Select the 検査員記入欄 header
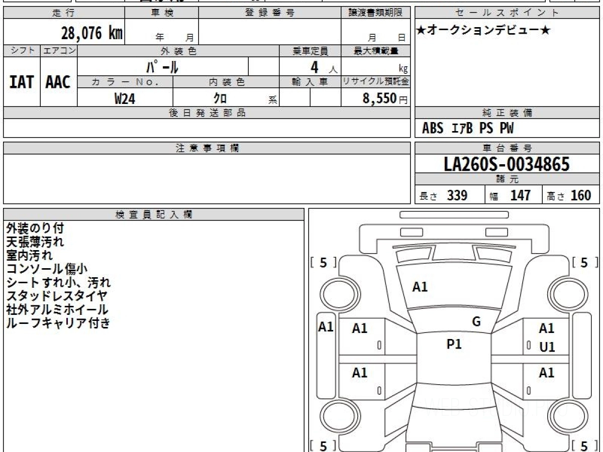Viewport: 603px width, 452px height. 154,214
